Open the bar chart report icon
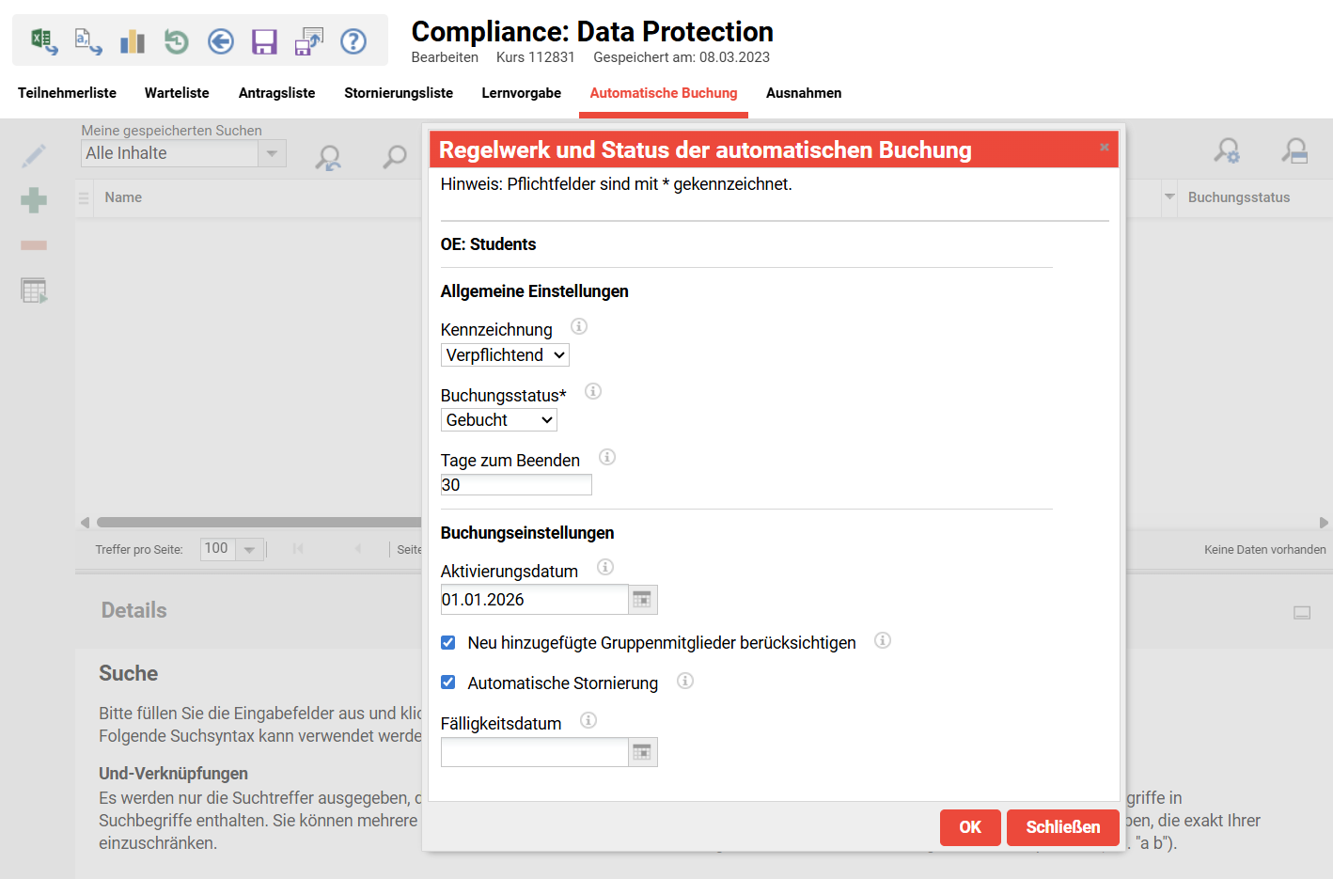The image size is (1333, 879). coord(133,41)
